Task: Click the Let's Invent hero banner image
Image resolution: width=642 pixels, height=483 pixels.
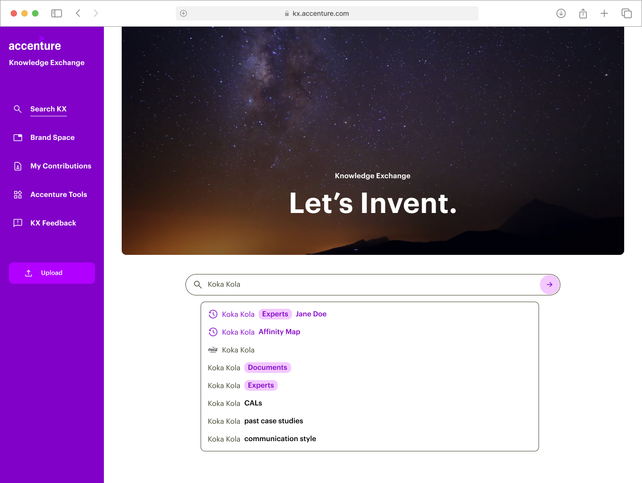Action: [x=373, y=141]
